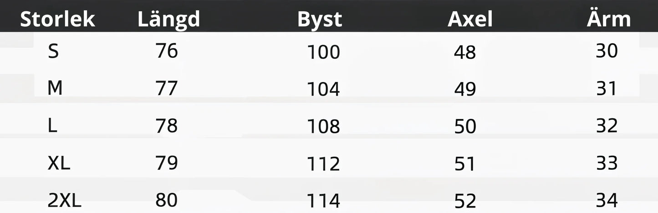The height and width of the screenshot is (213, 658).
Task: Click the Byst column header
Action: 319,20
